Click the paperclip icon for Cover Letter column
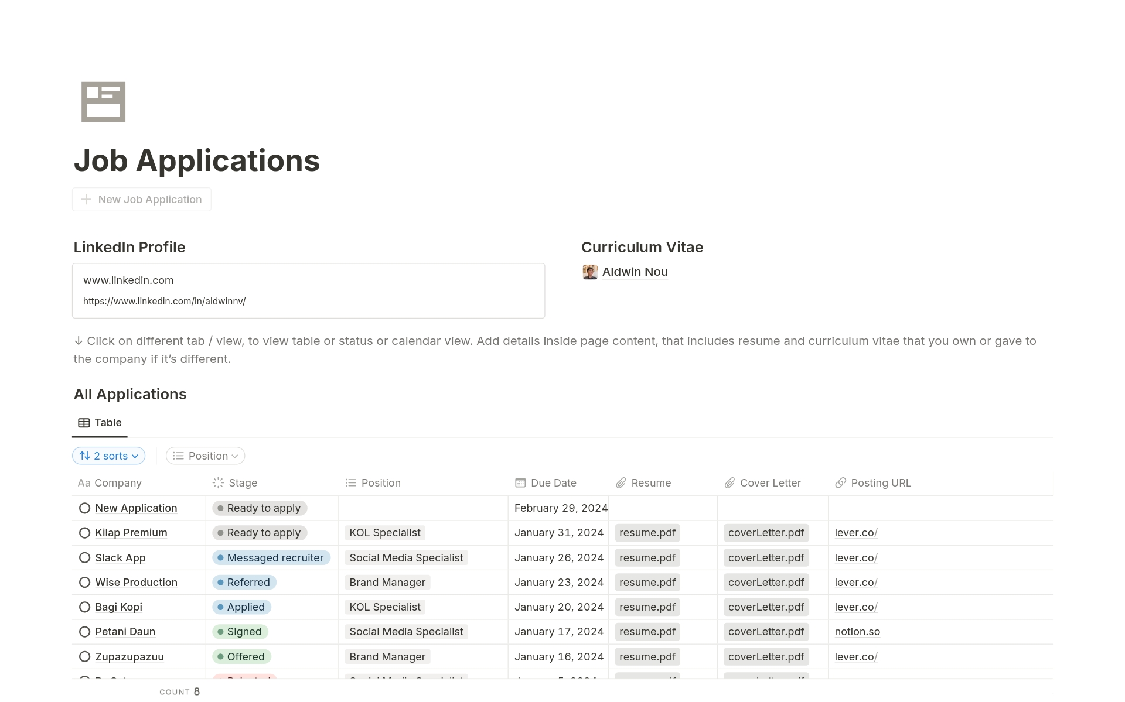 [729, 482]
